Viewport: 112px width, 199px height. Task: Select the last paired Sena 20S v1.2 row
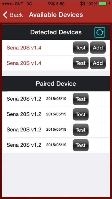pyautogui.click(x=56, y=145)
